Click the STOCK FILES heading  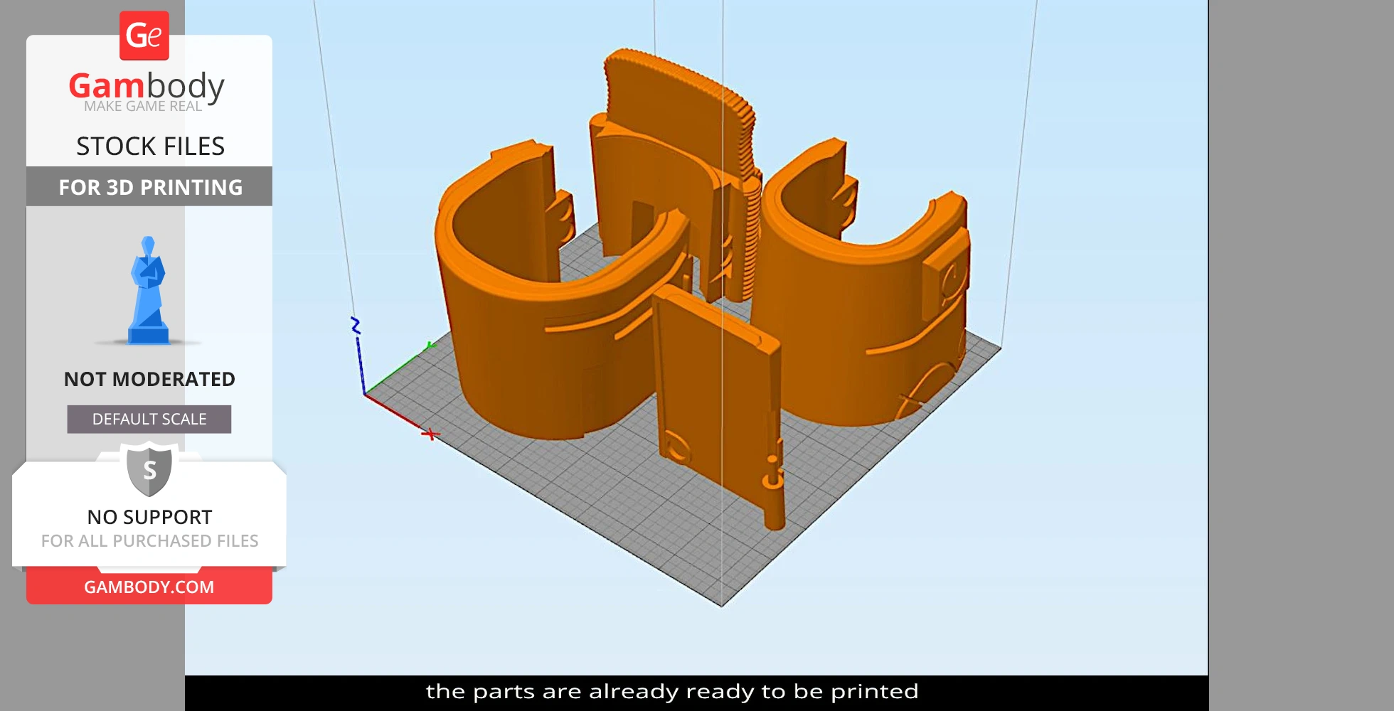tap(150, 146)
